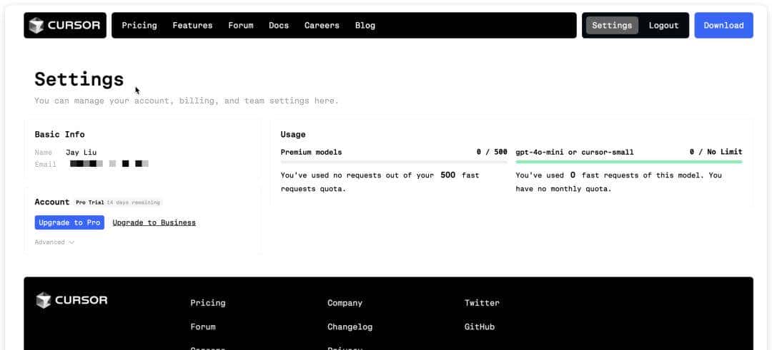Viewport: 772px width, 350px height.
Task: Go to Forum in top navigation
Action: tap(241, 26)
